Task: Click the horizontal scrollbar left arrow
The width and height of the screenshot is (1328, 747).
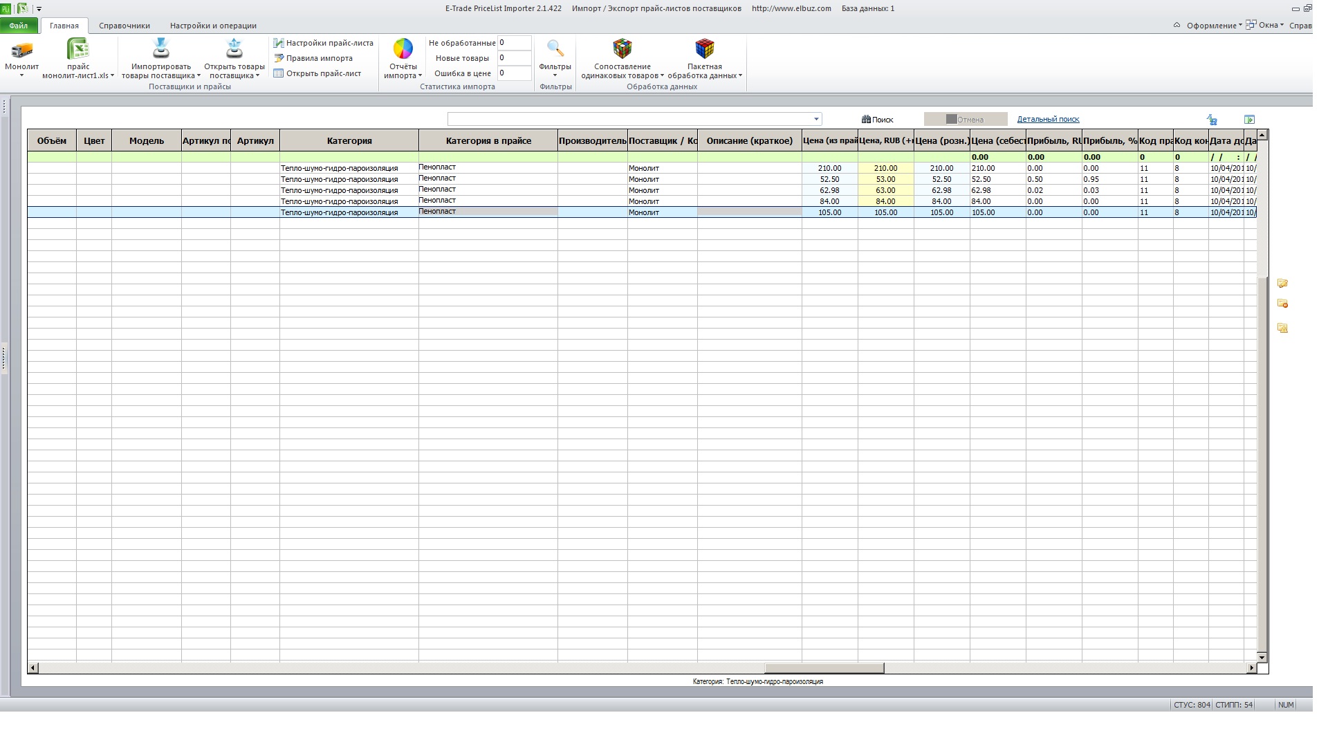Action: [x=33, y=668]
